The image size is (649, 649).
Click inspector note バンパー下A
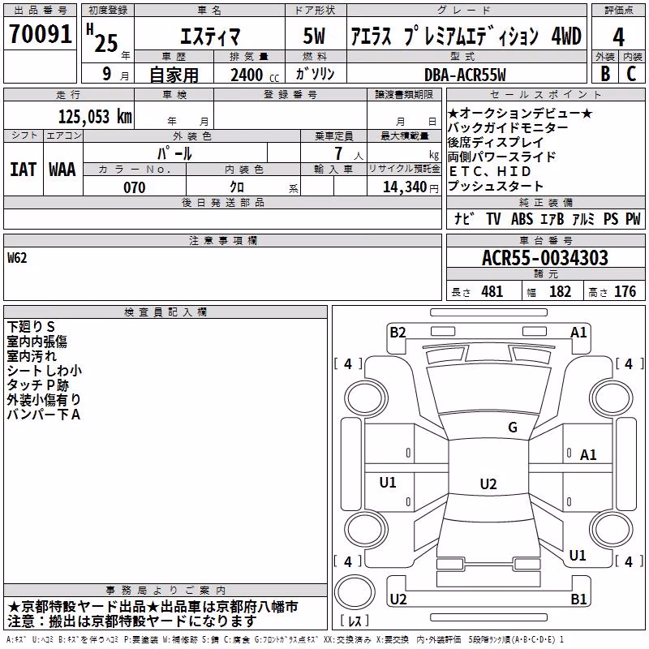(x=44, y=414)
